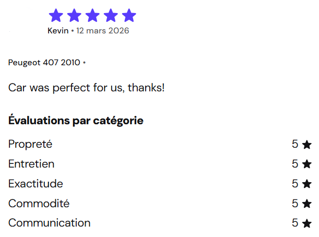Viewport: 319px width, 237px height.
Task: Click the Commodité category label
Action: click(x=39, y=204)
